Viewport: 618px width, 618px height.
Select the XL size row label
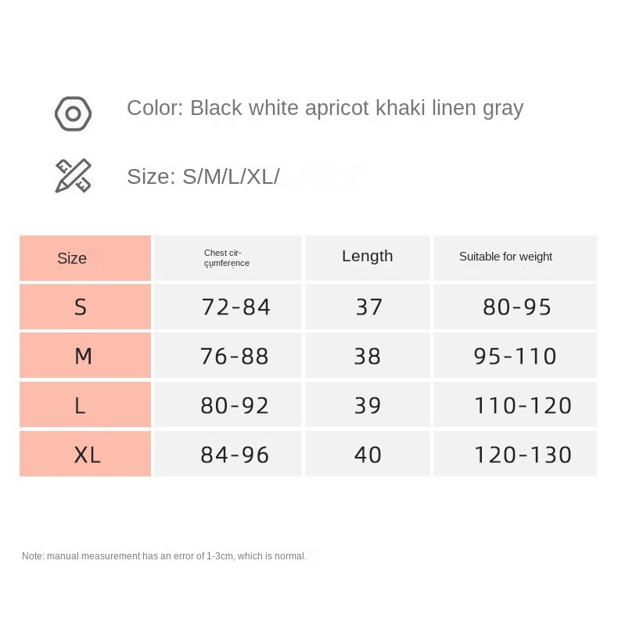tap(87, 455)
